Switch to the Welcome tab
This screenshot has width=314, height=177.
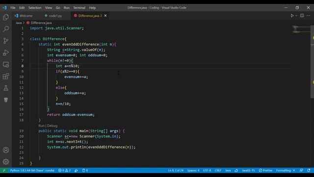(26, 16)
